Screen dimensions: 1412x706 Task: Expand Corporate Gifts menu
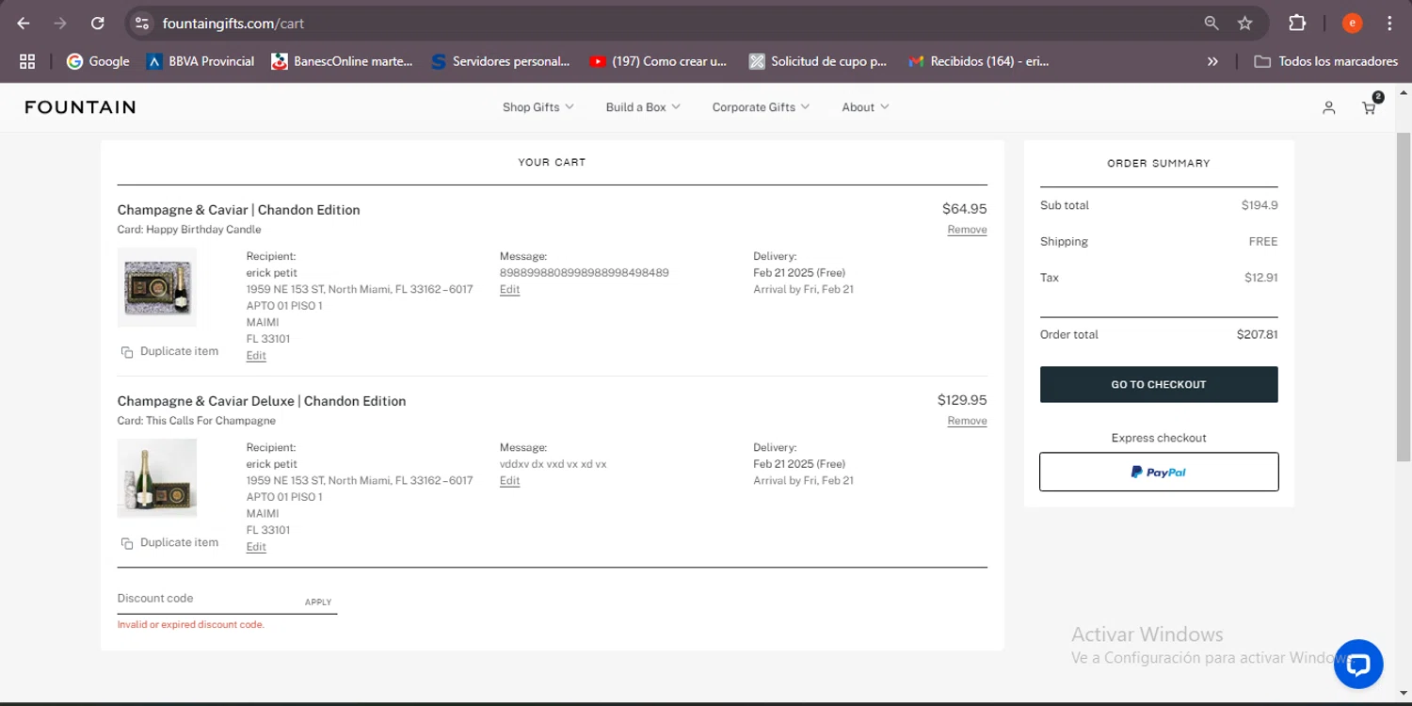[x=761, y=107]
